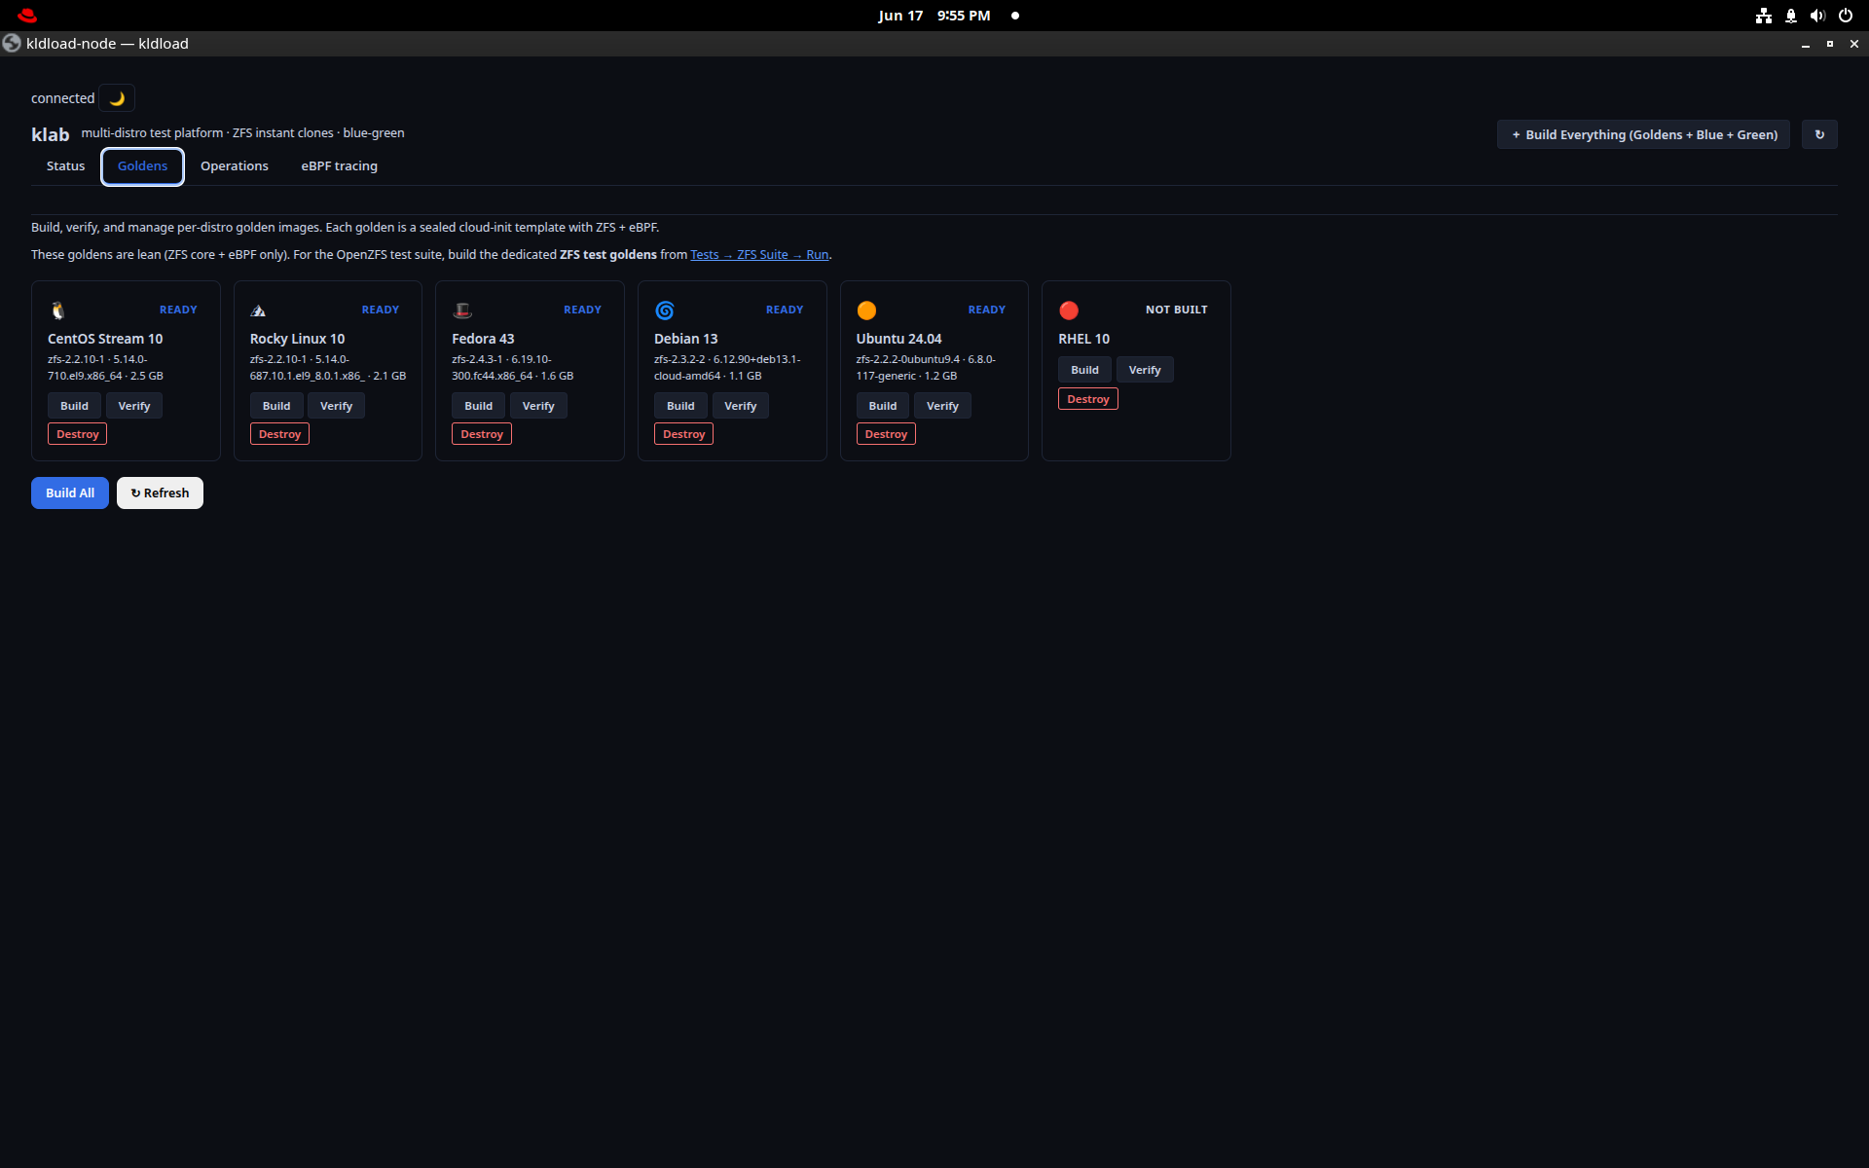Verify the Rocky Linux 10 golden
This screenshot has height=1168, width=1869.
337,406
